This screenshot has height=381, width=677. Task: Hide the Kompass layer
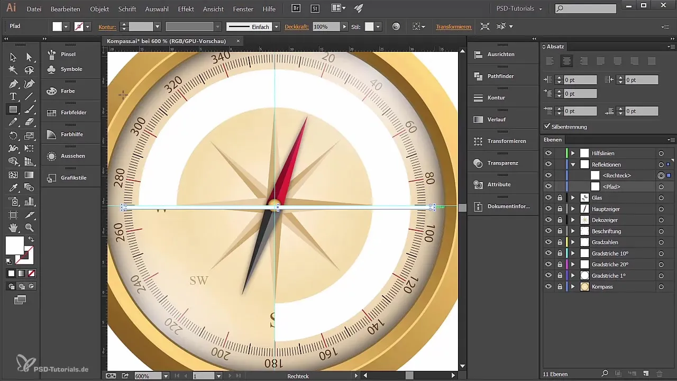pos(548,286)
